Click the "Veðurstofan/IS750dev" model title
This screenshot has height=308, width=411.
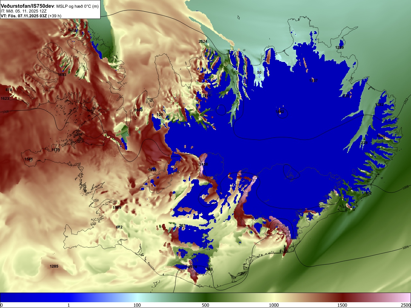(x=28, y=6)
